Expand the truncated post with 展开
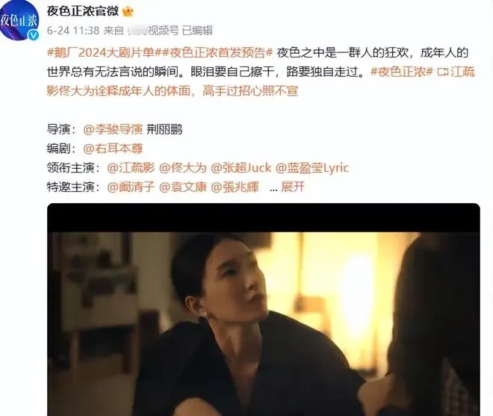Viewport: 493px width, 416px height. (293, 187)
